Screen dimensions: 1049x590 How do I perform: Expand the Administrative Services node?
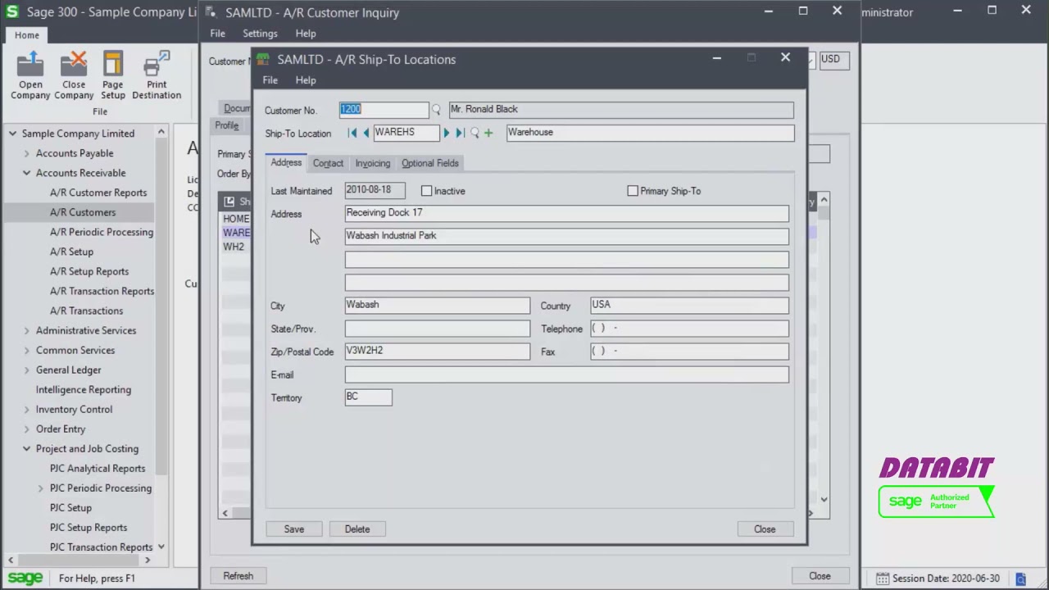(26, 330)
